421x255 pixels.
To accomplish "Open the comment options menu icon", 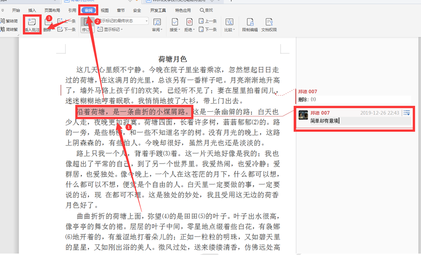I will tap(407, 113).
